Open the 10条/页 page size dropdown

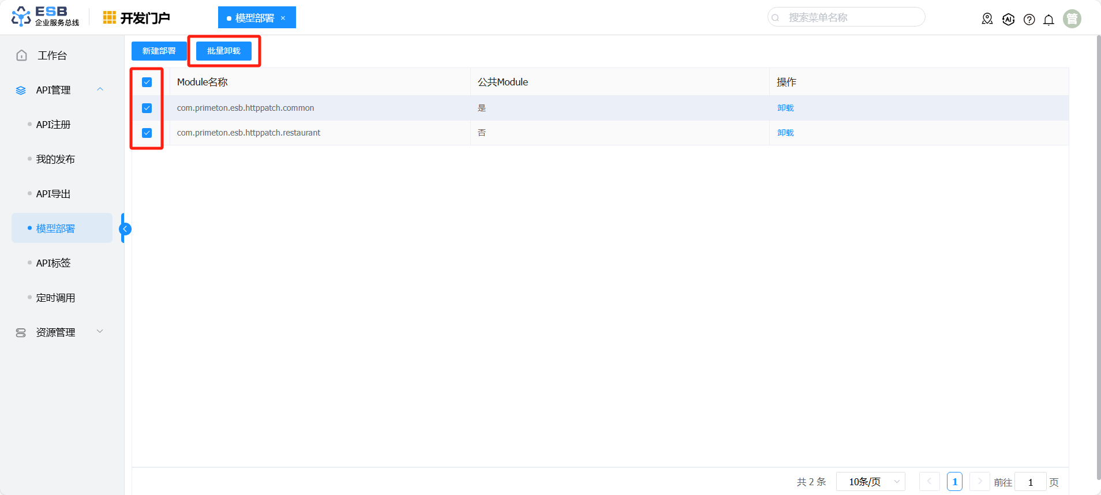pyautogui.click(x=870, y=482)
